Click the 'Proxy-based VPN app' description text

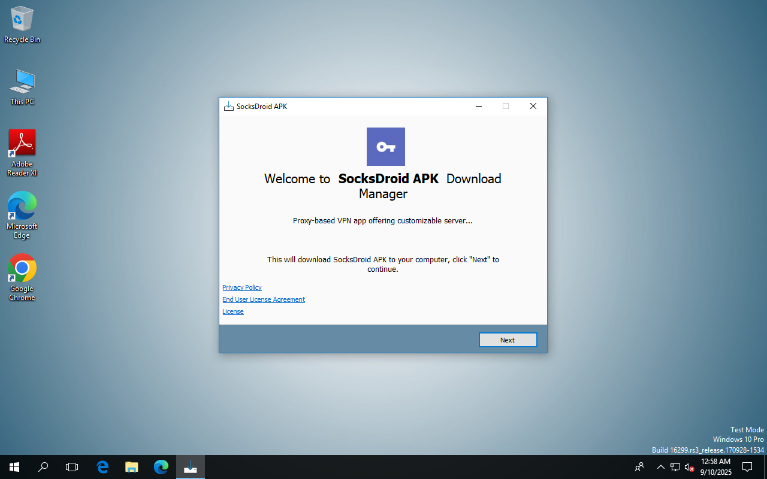tap(383, 221)
